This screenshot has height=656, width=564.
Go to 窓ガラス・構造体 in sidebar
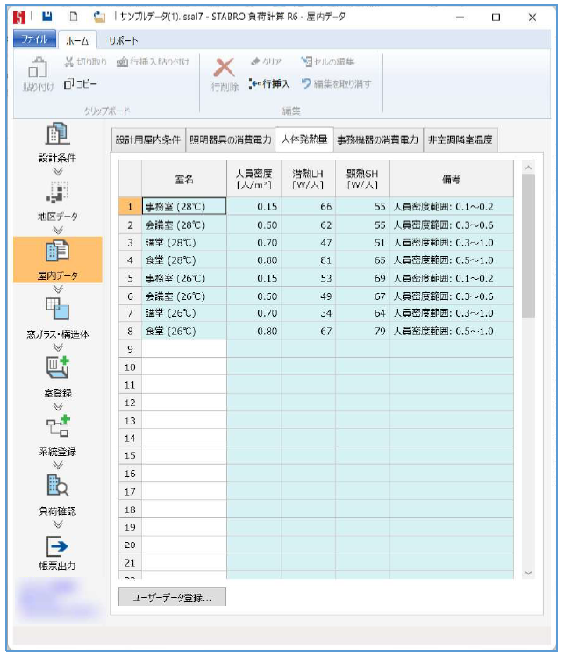[57, 317]
